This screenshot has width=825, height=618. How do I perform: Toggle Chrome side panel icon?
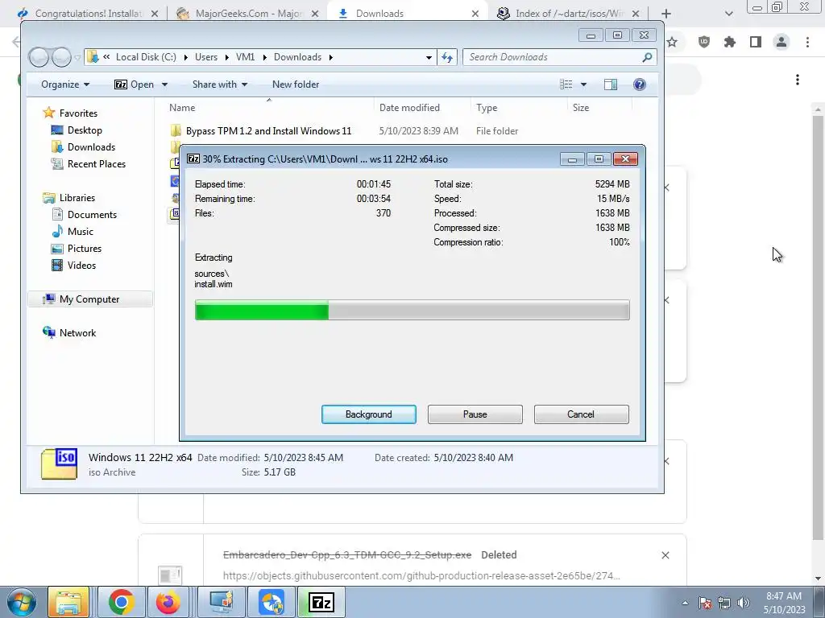pyautogui.click(x=756, y=42)
